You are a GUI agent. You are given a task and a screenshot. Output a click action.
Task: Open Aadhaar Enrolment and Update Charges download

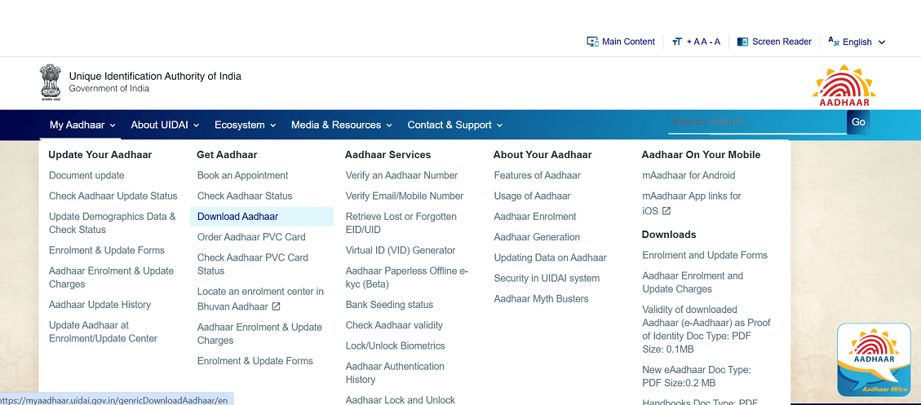[693, 282]
